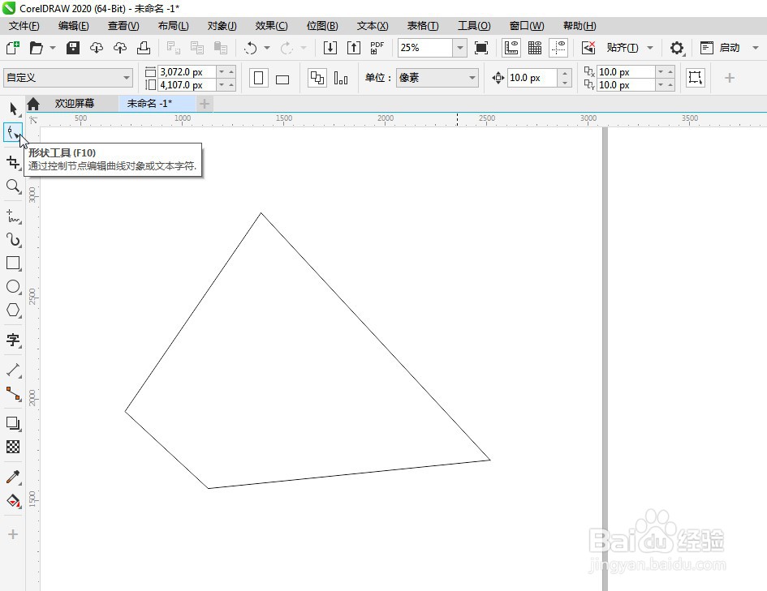Select the Freehand drawing tool
This screenshot has height=591, width=767.
[13, 216]
